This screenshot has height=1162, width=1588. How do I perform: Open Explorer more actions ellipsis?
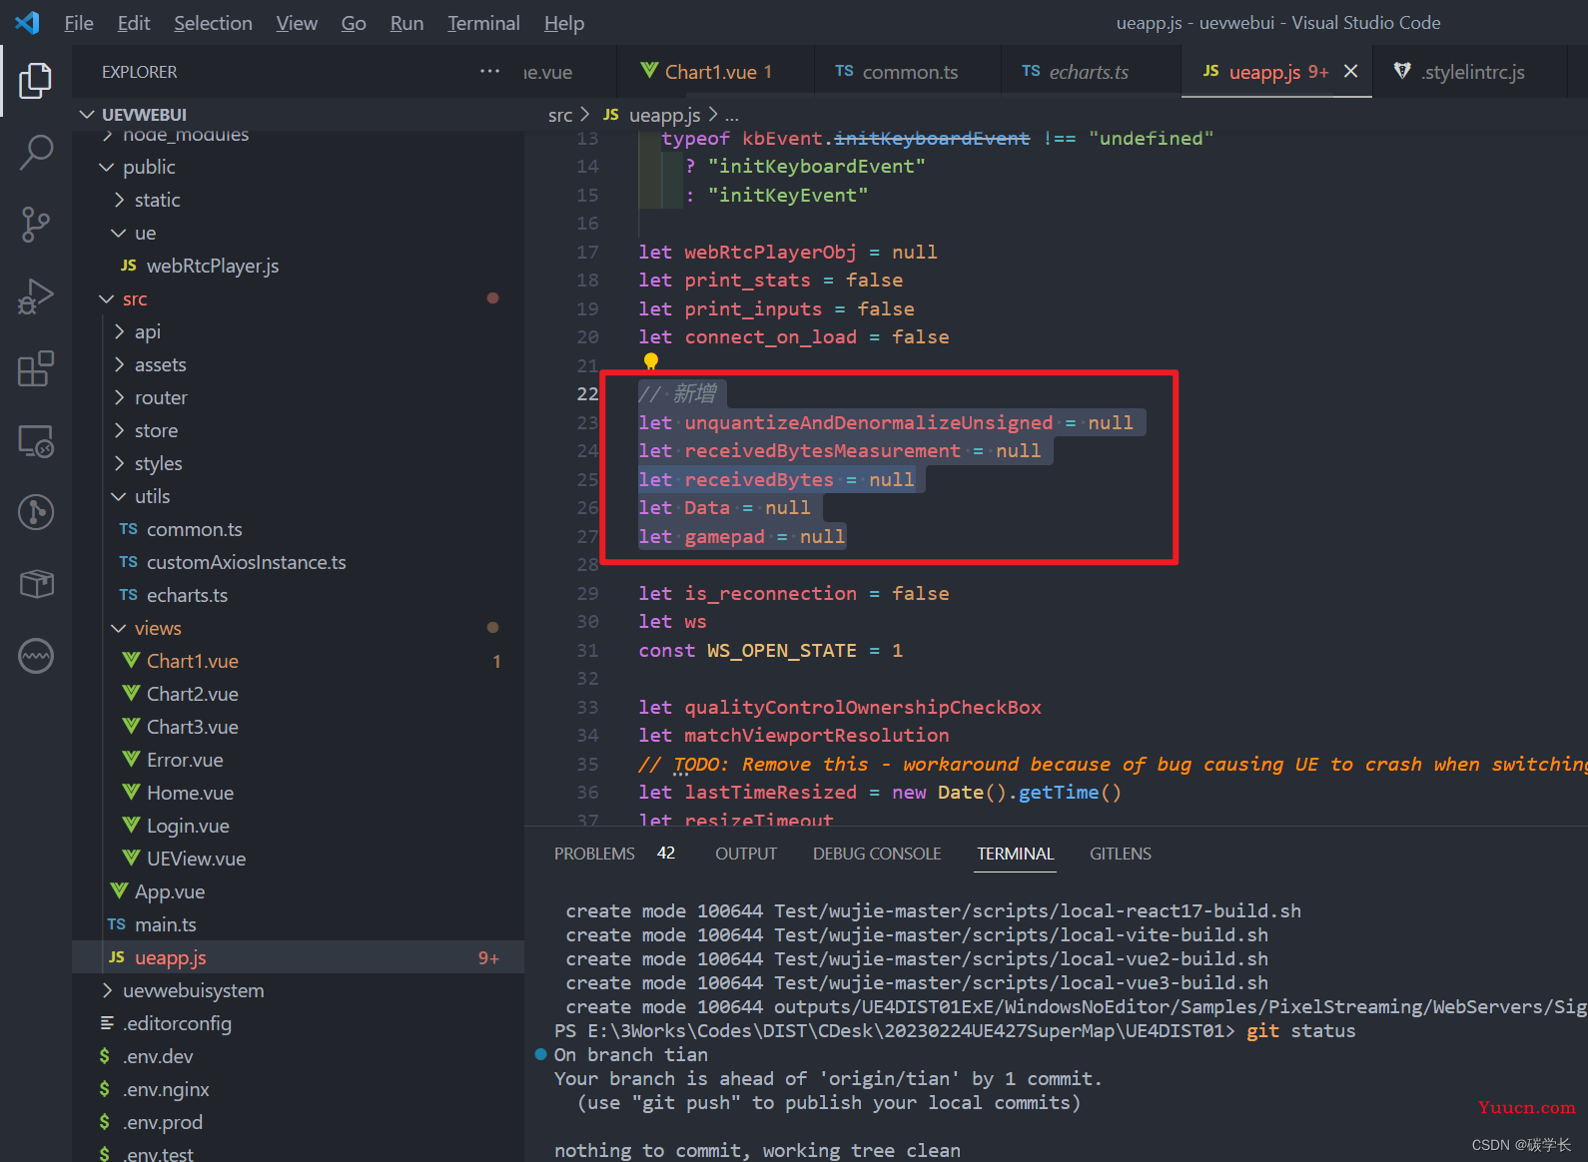tap(489, 71)
